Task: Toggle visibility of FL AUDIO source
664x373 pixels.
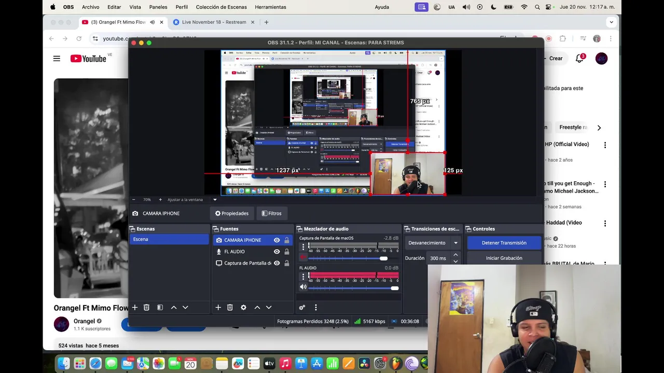Action: tap(276, 252)
